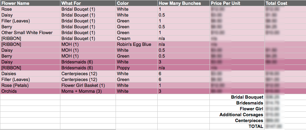Click the Robin's Egg Blue color cell
The image size is (306, 130).
click(x=136, y=44)
